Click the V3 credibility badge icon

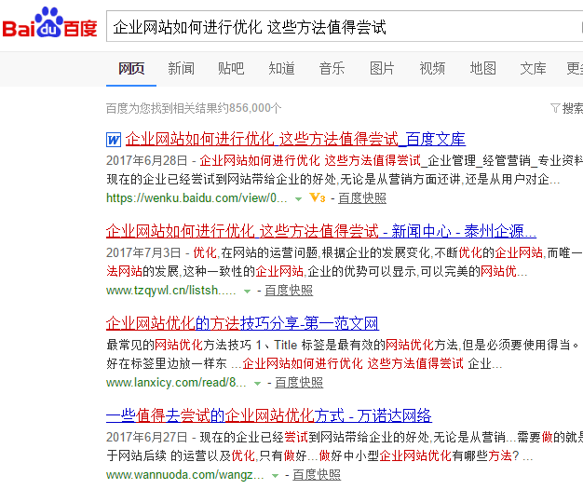point(318,198)
